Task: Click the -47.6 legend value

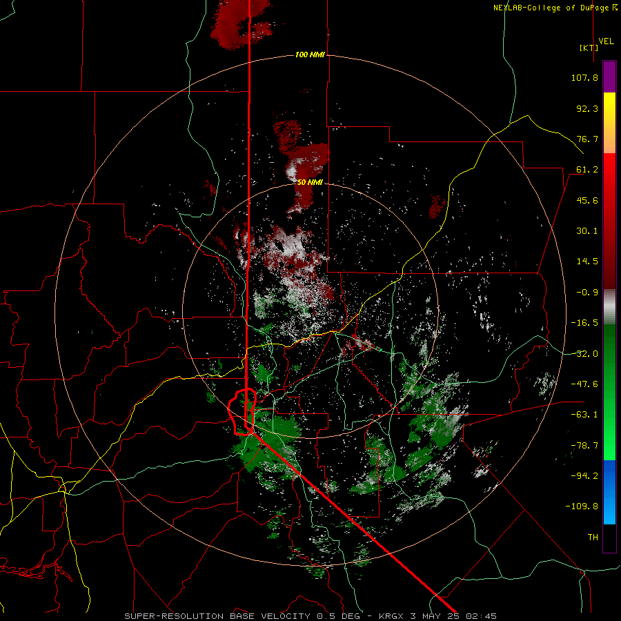Action: [584, 384]
